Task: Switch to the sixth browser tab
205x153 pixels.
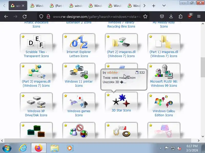Action: (x=115, y=6)
